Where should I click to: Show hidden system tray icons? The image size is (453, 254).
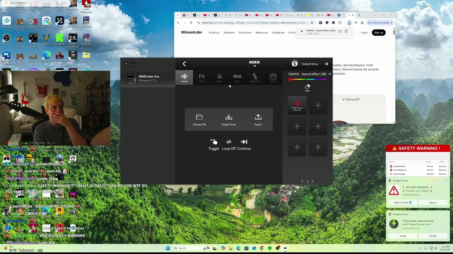tap(420, 248)
